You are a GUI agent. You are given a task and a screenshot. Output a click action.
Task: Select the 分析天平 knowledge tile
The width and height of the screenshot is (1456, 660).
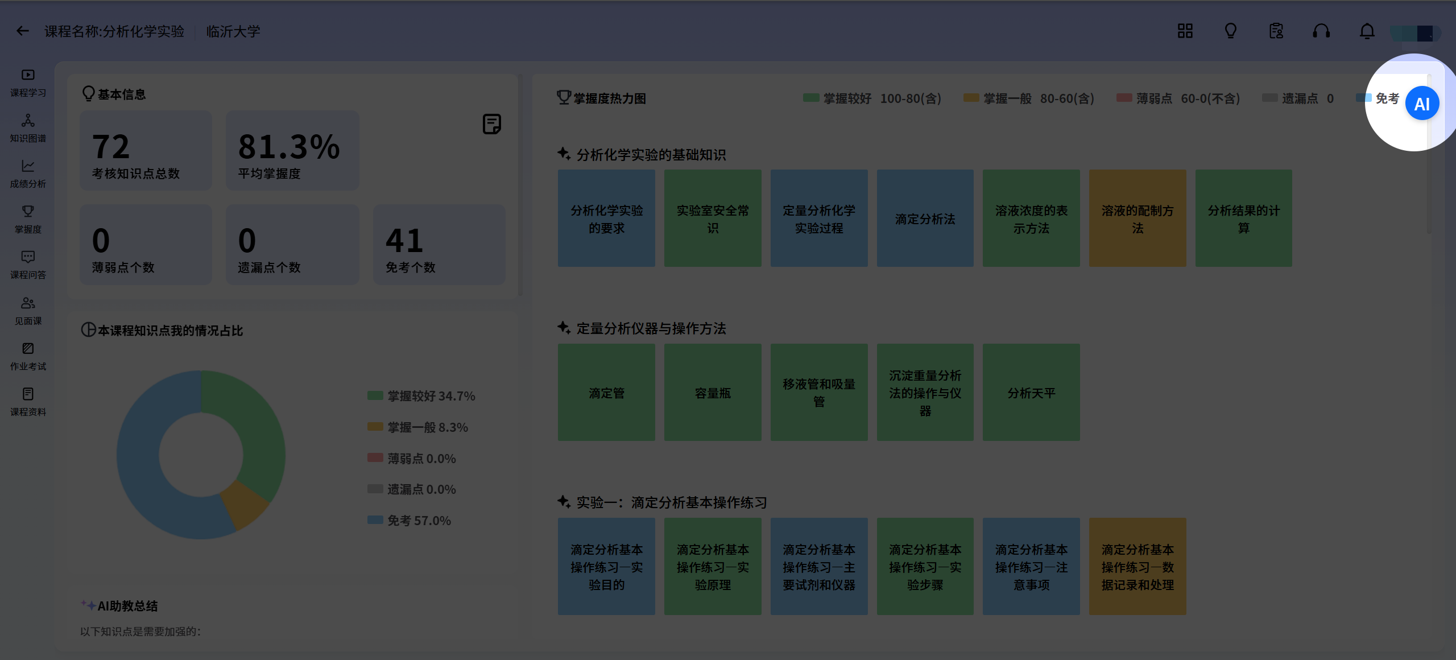[1031, 393]
